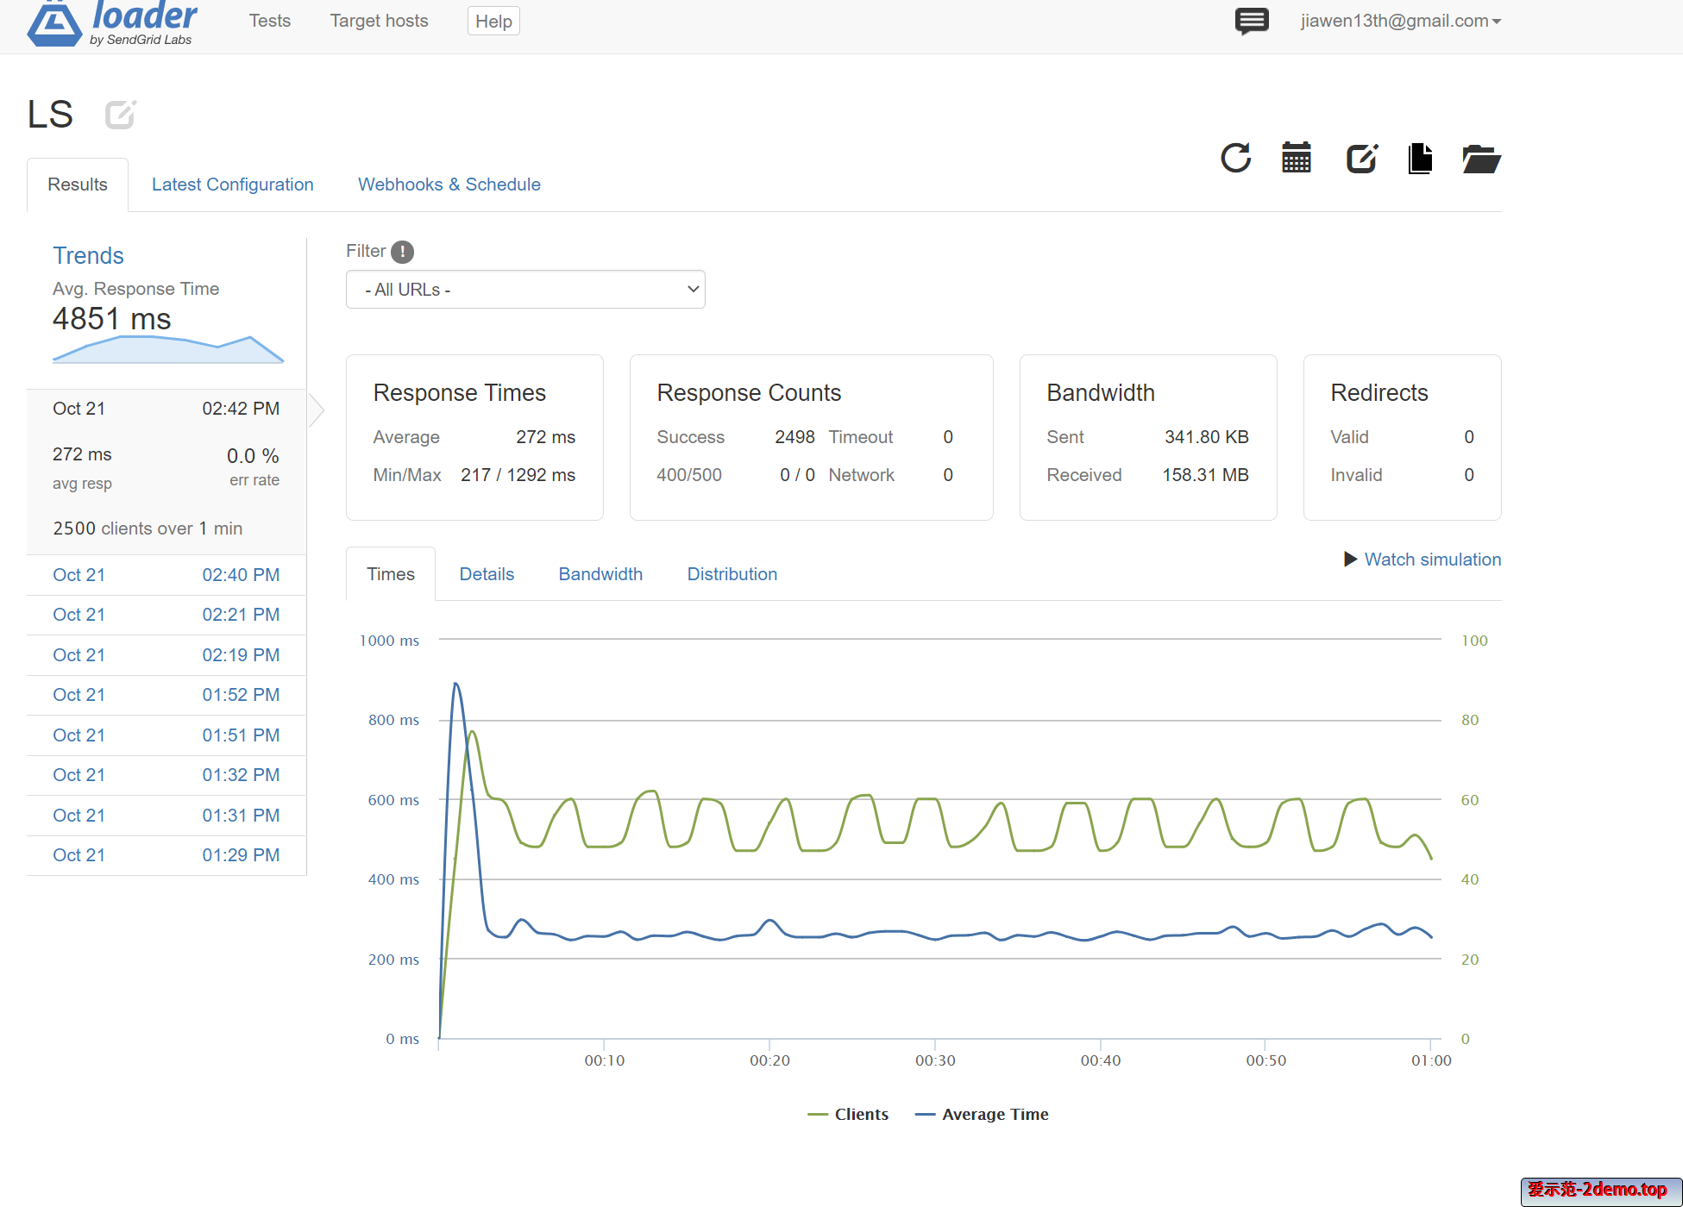This screenshot has width=1683, height=1207.
Task: Switch to the Distribution tab
Action: coord(732,574)
